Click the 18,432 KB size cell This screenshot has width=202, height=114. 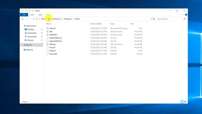pyautogui.click(x=138, y=47)
